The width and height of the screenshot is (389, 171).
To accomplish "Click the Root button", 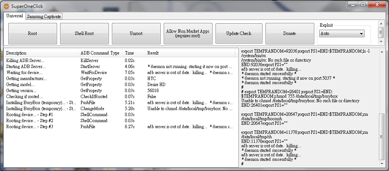I will point(33,33).
